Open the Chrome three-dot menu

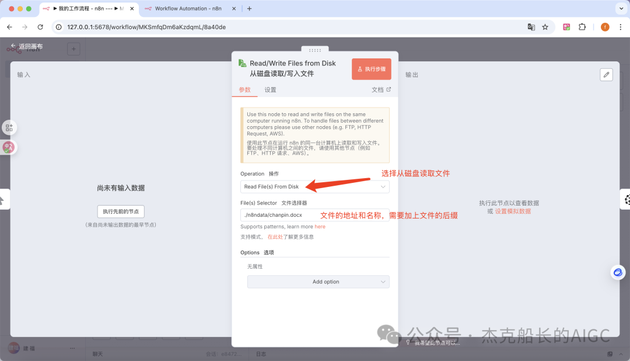(620, 27)
